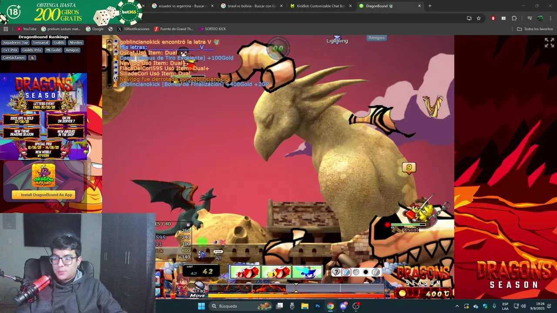This screenshot has width=557, height=313.
Task: Toggle the eye visibility icon with pink X
Action: pyautogui.click(x=219, y=242)
